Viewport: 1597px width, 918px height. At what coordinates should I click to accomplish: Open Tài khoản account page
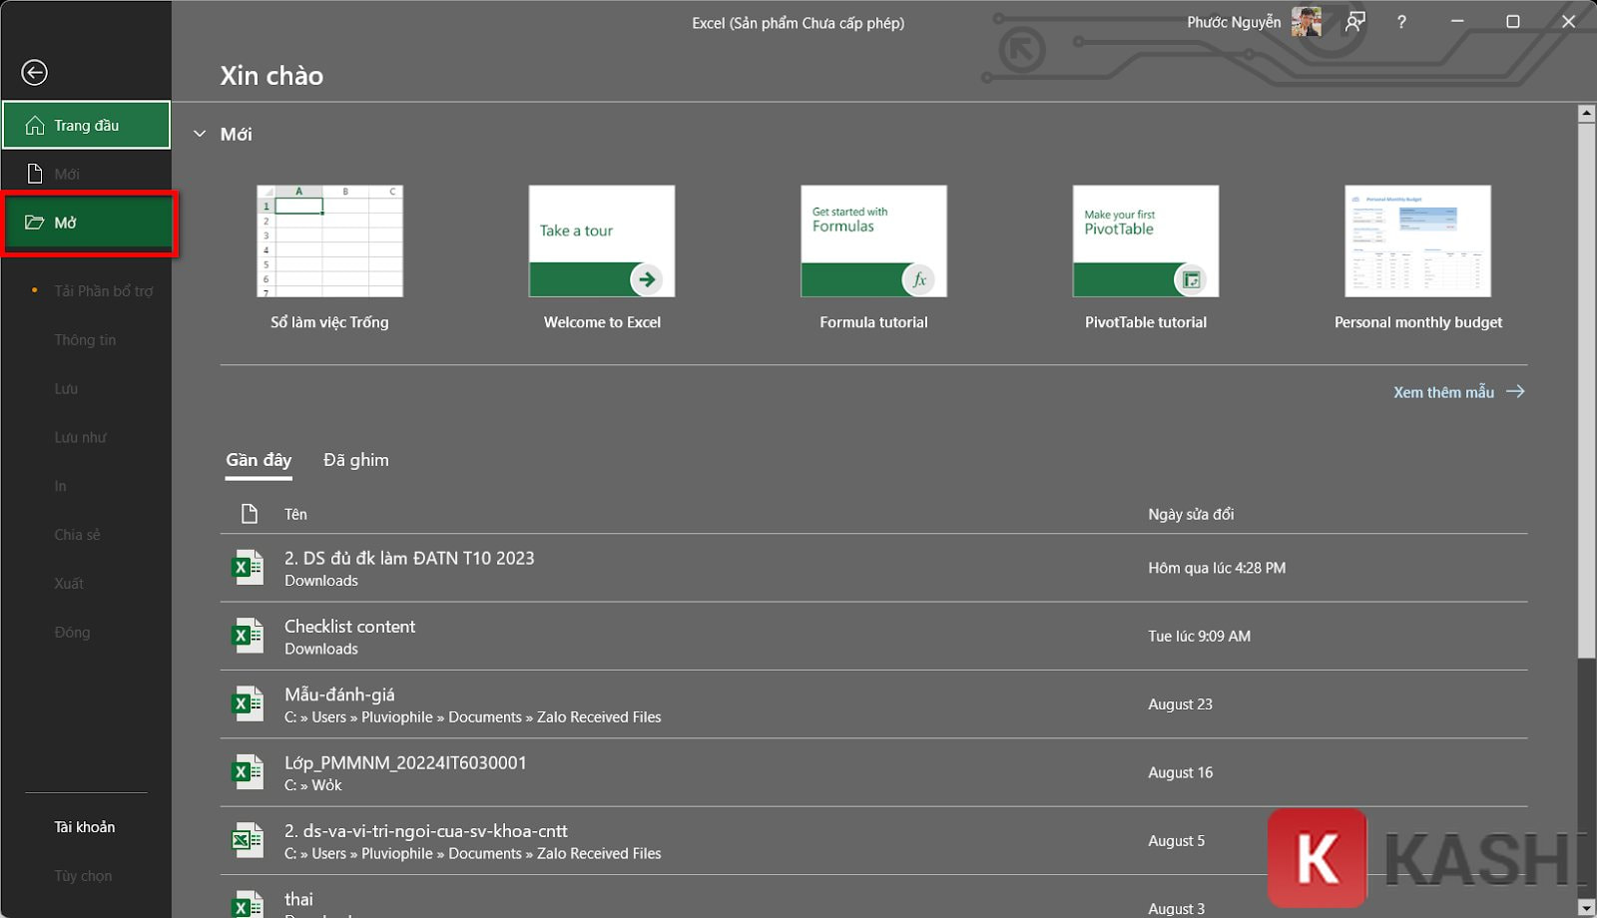click(x=85, y=827)
